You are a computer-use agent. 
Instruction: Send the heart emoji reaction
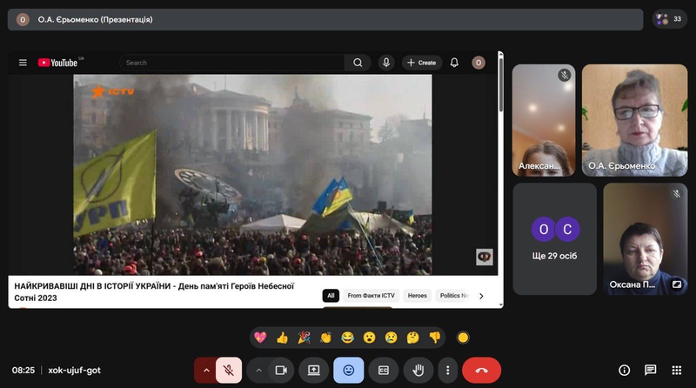tap(260, 338)
